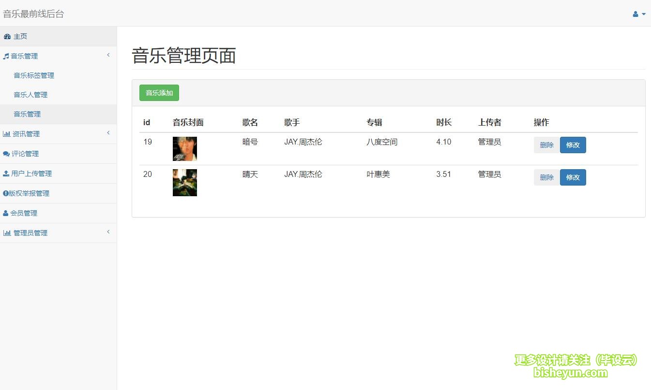Viewport: 651px width, 390px height.
Task: Open the 音乐标签管理 menu entry
Action: coord(33,75)
